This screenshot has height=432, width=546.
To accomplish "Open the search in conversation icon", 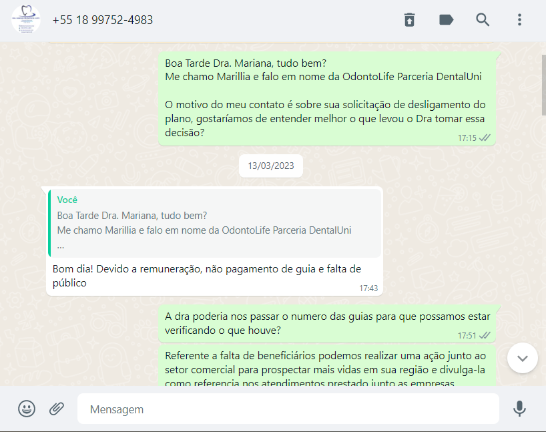I will tap(483, 20).
